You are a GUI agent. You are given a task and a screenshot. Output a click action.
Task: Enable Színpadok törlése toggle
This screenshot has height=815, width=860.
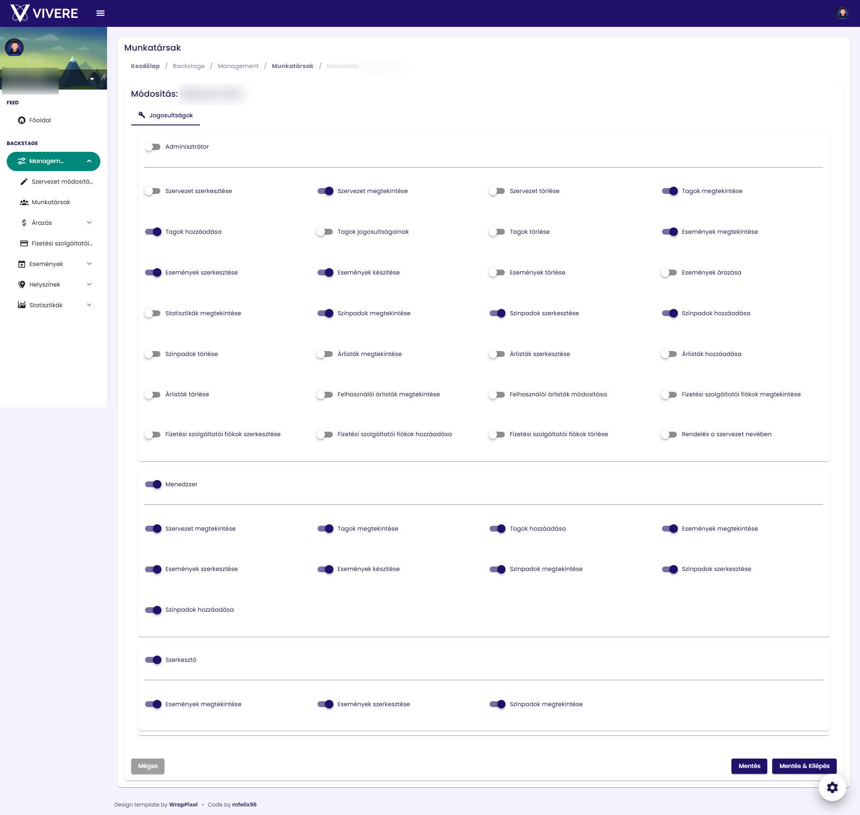(x=152, y=354)
